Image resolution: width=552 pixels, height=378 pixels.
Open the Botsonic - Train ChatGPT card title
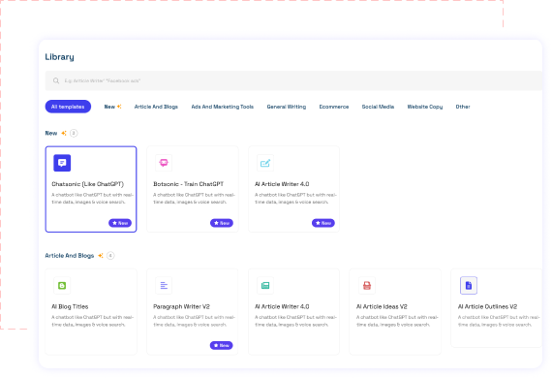point(188,184)
